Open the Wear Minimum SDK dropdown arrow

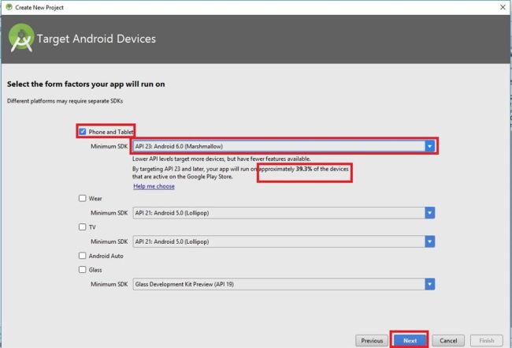click(430, 213)
